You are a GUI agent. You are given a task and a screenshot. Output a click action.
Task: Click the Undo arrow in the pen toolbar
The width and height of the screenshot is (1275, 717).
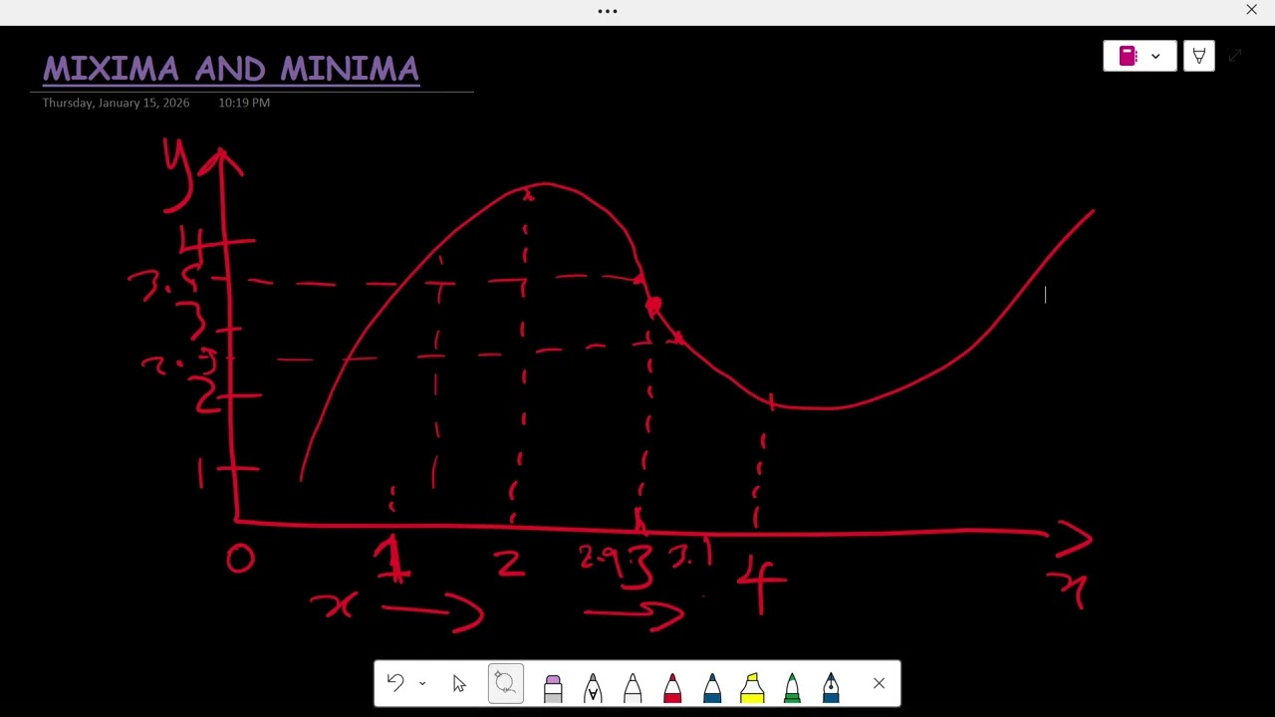[x=395, y=683]
